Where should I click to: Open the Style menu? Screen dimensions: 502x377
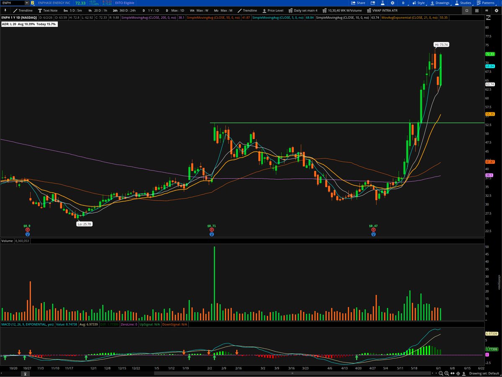click(418, 3)
